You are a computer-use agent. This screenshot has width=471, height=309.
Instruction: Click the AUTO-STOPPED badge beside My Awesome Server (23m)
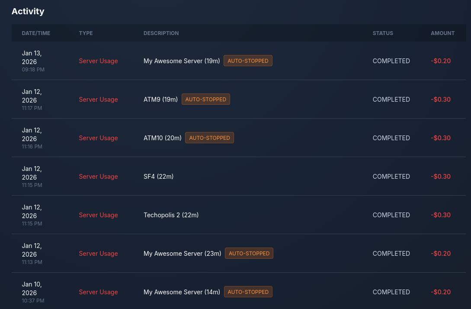click(x=249, y=253)
